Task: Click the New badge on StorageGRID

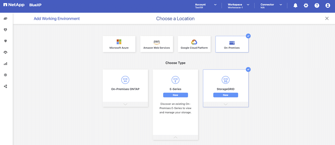Action: (x=225, y=95)
